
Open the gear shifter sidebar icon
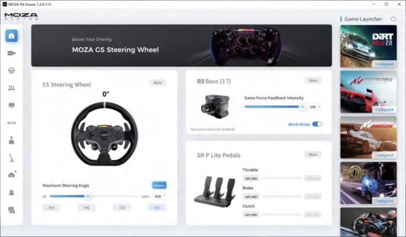click(x=12, y=140)
